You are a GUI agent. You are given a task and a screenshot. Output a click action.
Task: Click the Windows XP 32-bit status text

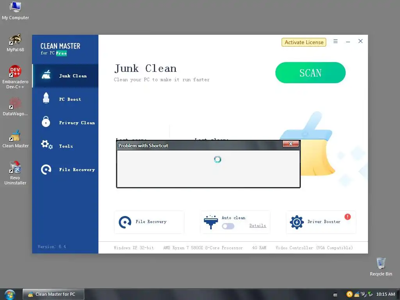point(134,248)
